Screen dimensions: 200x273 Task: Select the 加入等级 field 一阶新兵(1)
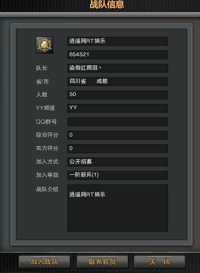click(118, 175)
